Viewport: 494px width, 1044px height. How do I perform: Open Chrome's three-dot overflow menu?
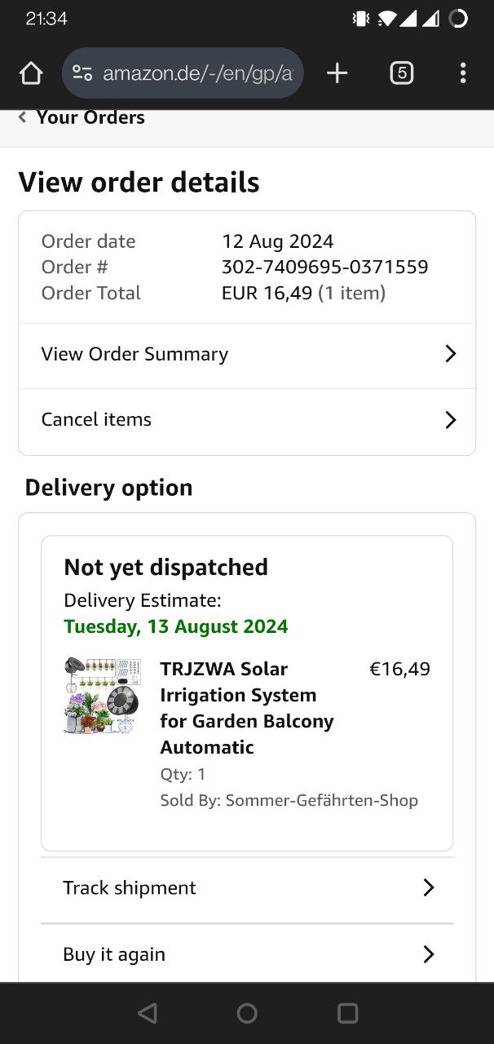[x=462, y=73]
